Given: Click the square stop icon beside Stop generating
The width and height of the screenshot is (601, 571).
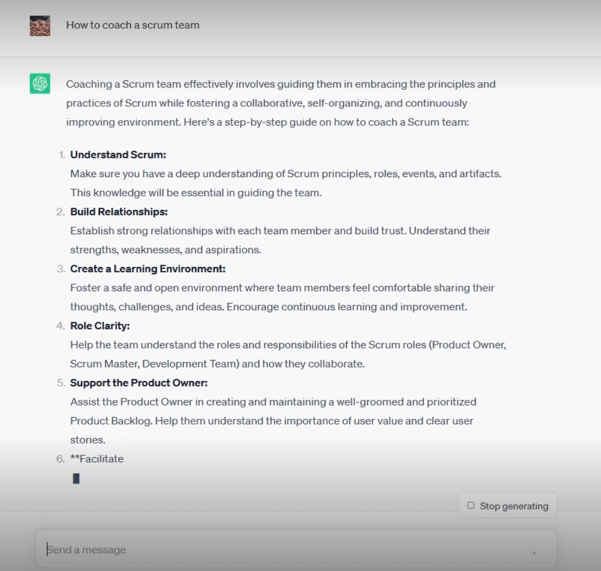Looking at the screenshot, I should point(471,506).
